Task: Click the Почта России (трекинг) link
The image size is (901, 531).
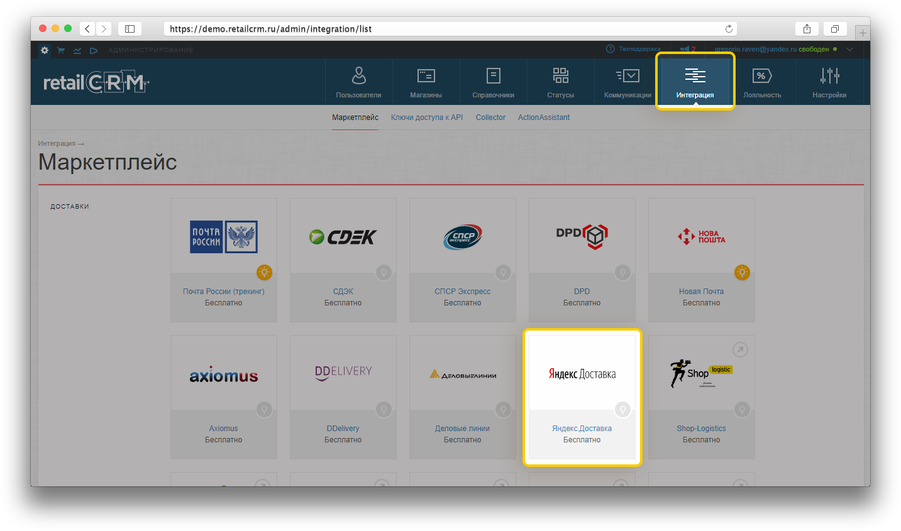Action: click(224, 292)
